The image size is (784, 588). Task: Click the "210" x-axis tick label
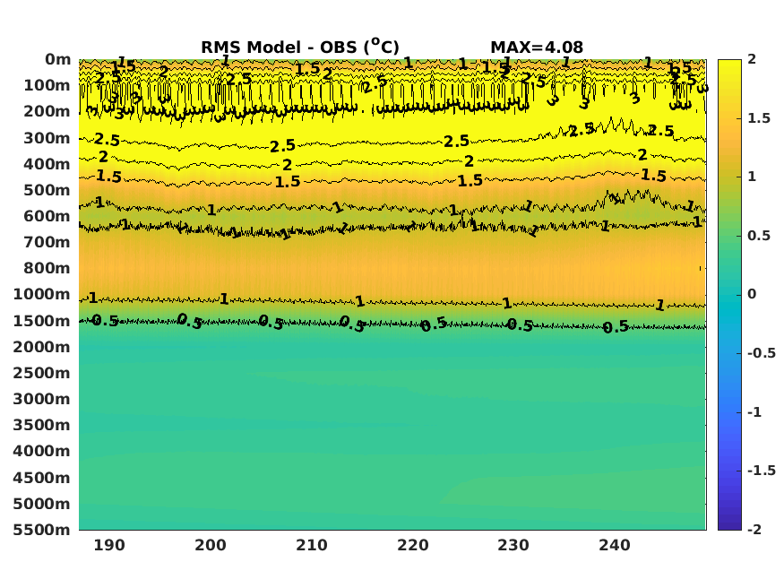pyautogui.click(x=312, y=544)
